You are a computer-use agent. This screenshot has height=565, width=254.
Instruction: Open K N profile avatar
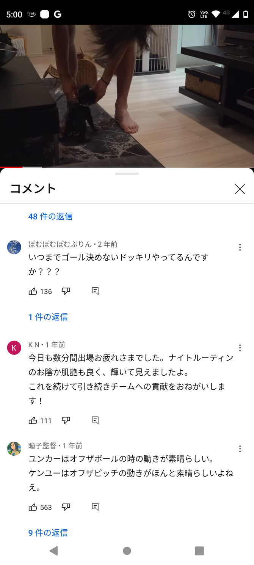pyautogui.click(x=14, y=348)
